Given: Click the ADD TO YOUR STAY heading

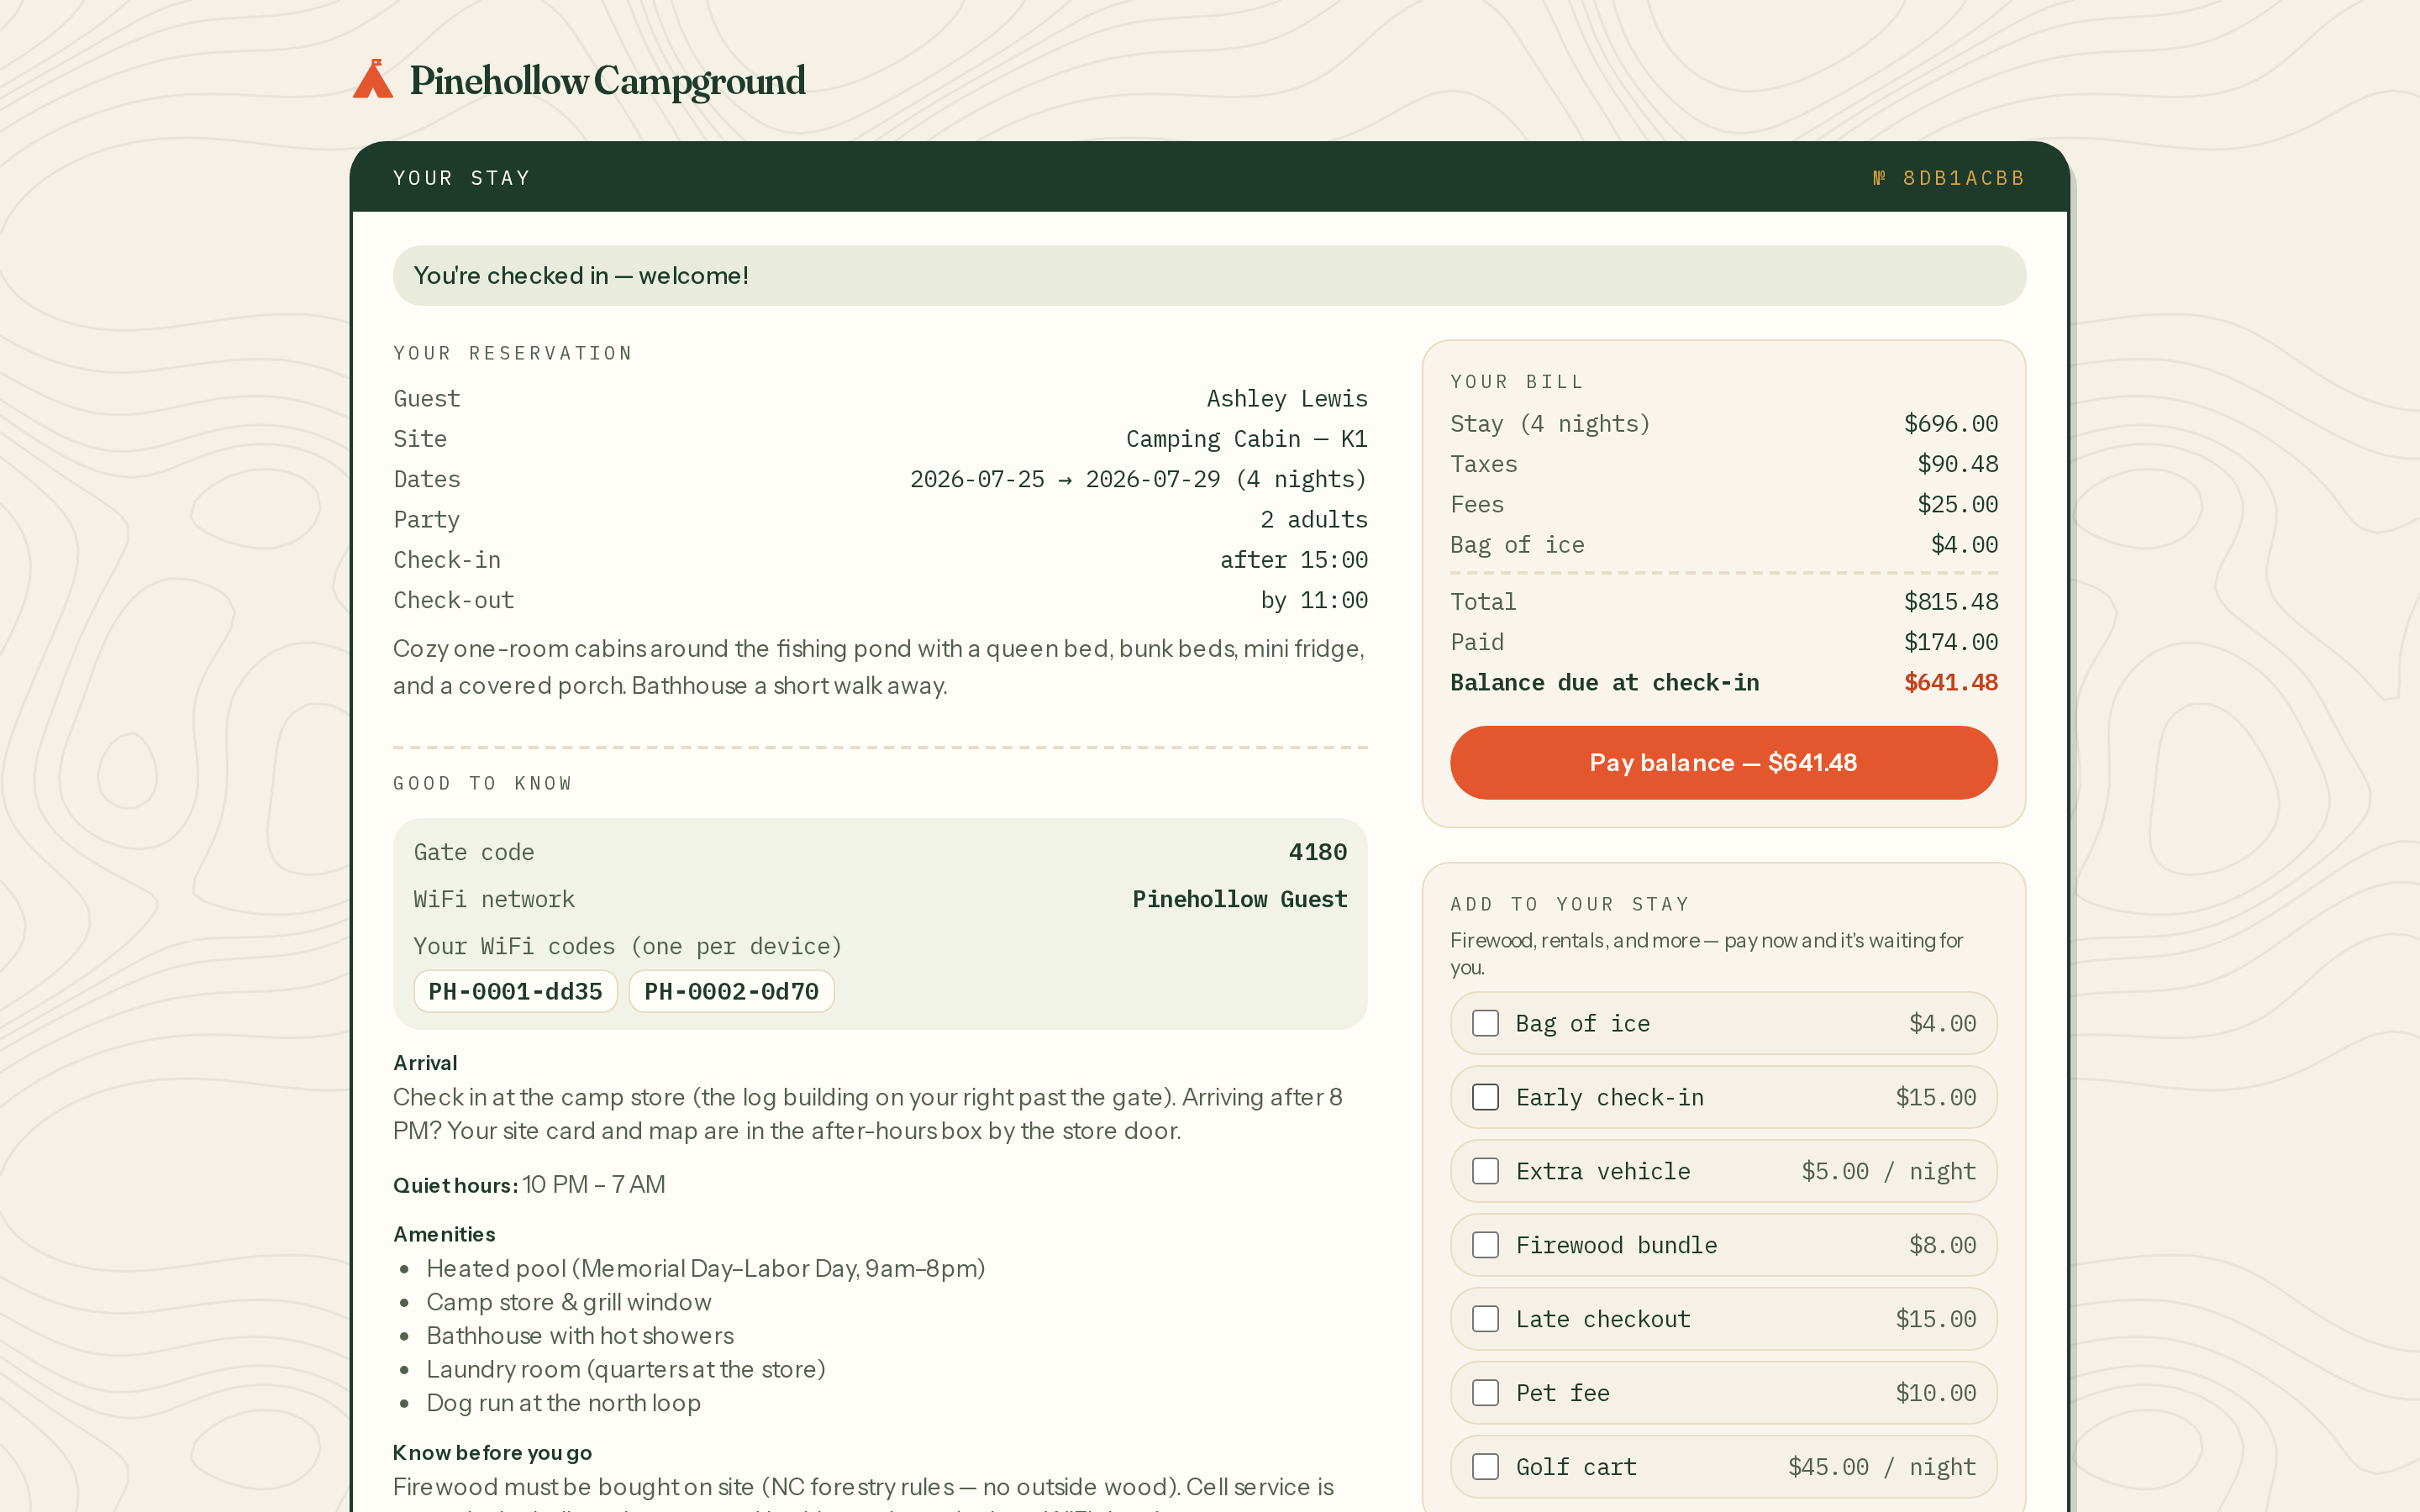Looking at the screenshot, I should click(1569, 904).
